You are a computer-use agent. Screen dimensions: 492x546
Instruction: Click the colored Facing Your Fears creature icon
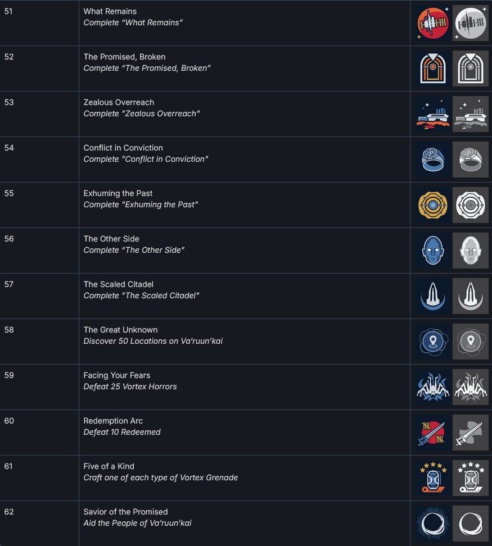coord(433,387)
